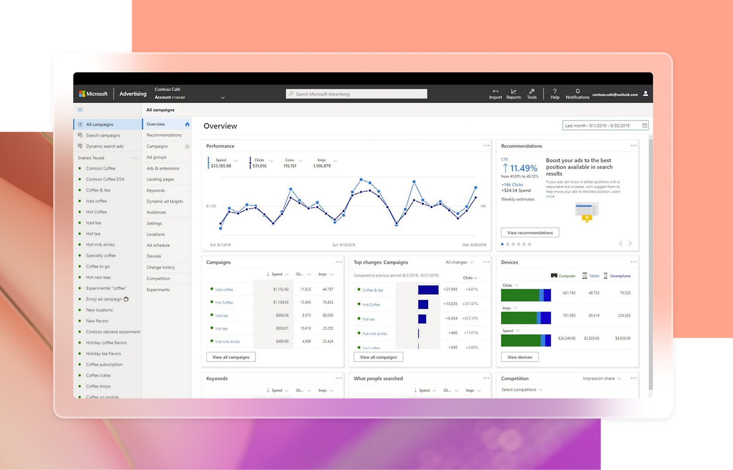Viewport: 733px width, 470px height.
Task: Open Performance card more options ellipsis
Action: (x=486, y=146)
